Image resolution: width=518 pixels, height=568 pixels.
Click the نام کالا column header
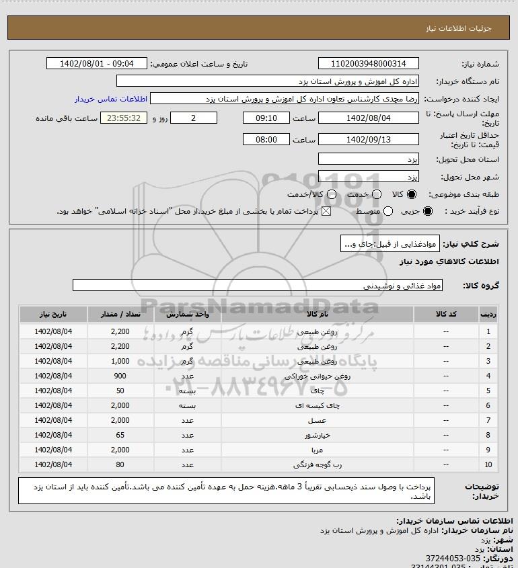click(318, 314)
